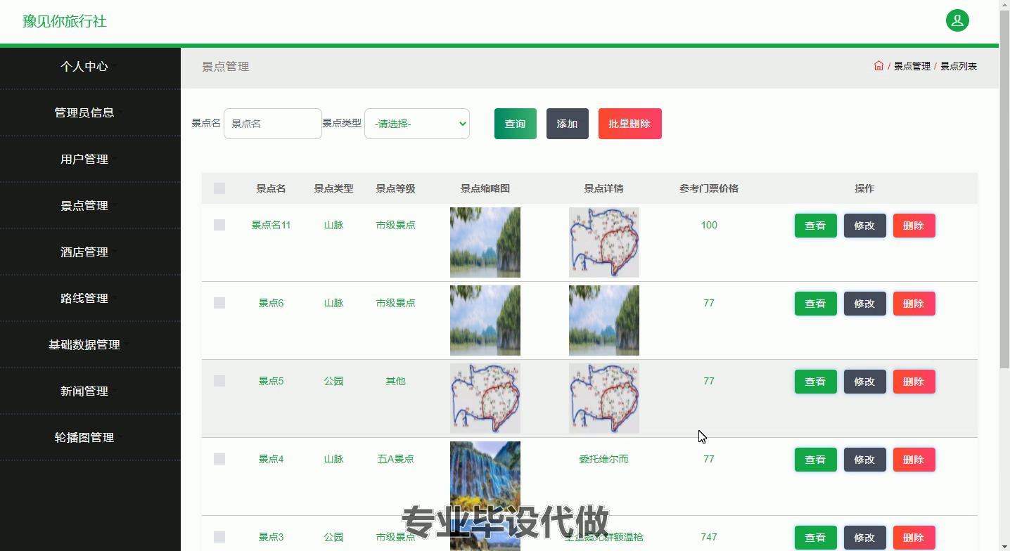View details of 景点5 with 查看
The height and width of the screenshot is (551, 1010).
pyautogui.click(x=816, y=382)
